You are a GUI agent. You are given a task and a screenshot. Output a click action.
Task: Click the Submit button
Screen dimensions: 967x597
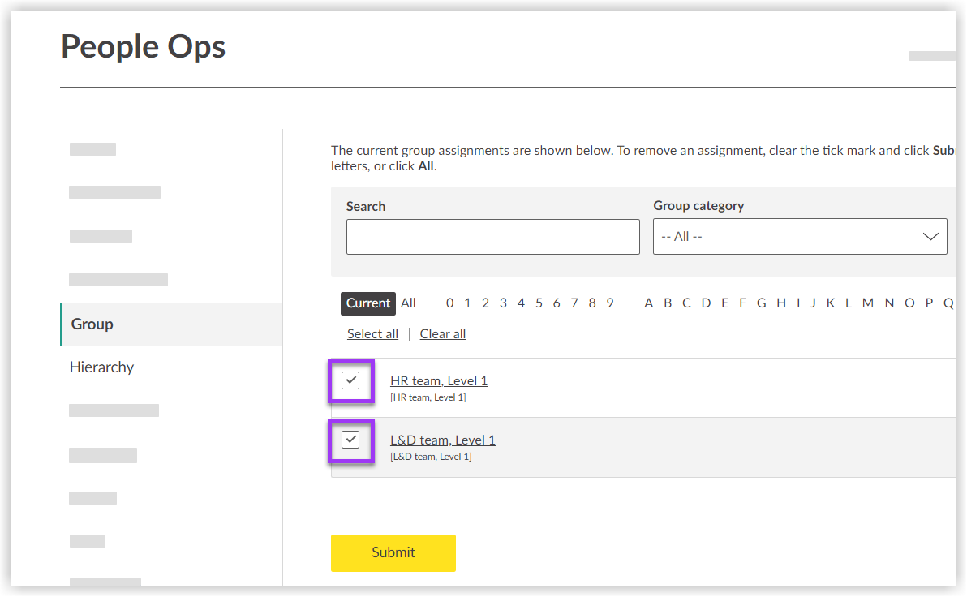point(393,552)
